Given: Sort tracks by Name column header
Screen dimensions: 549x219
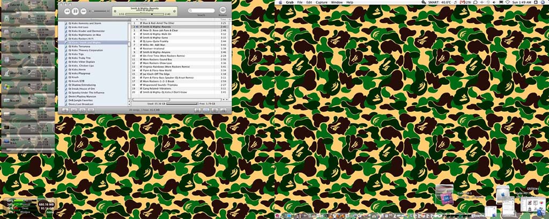Looking at the screenshot, I should click(177, 20).
